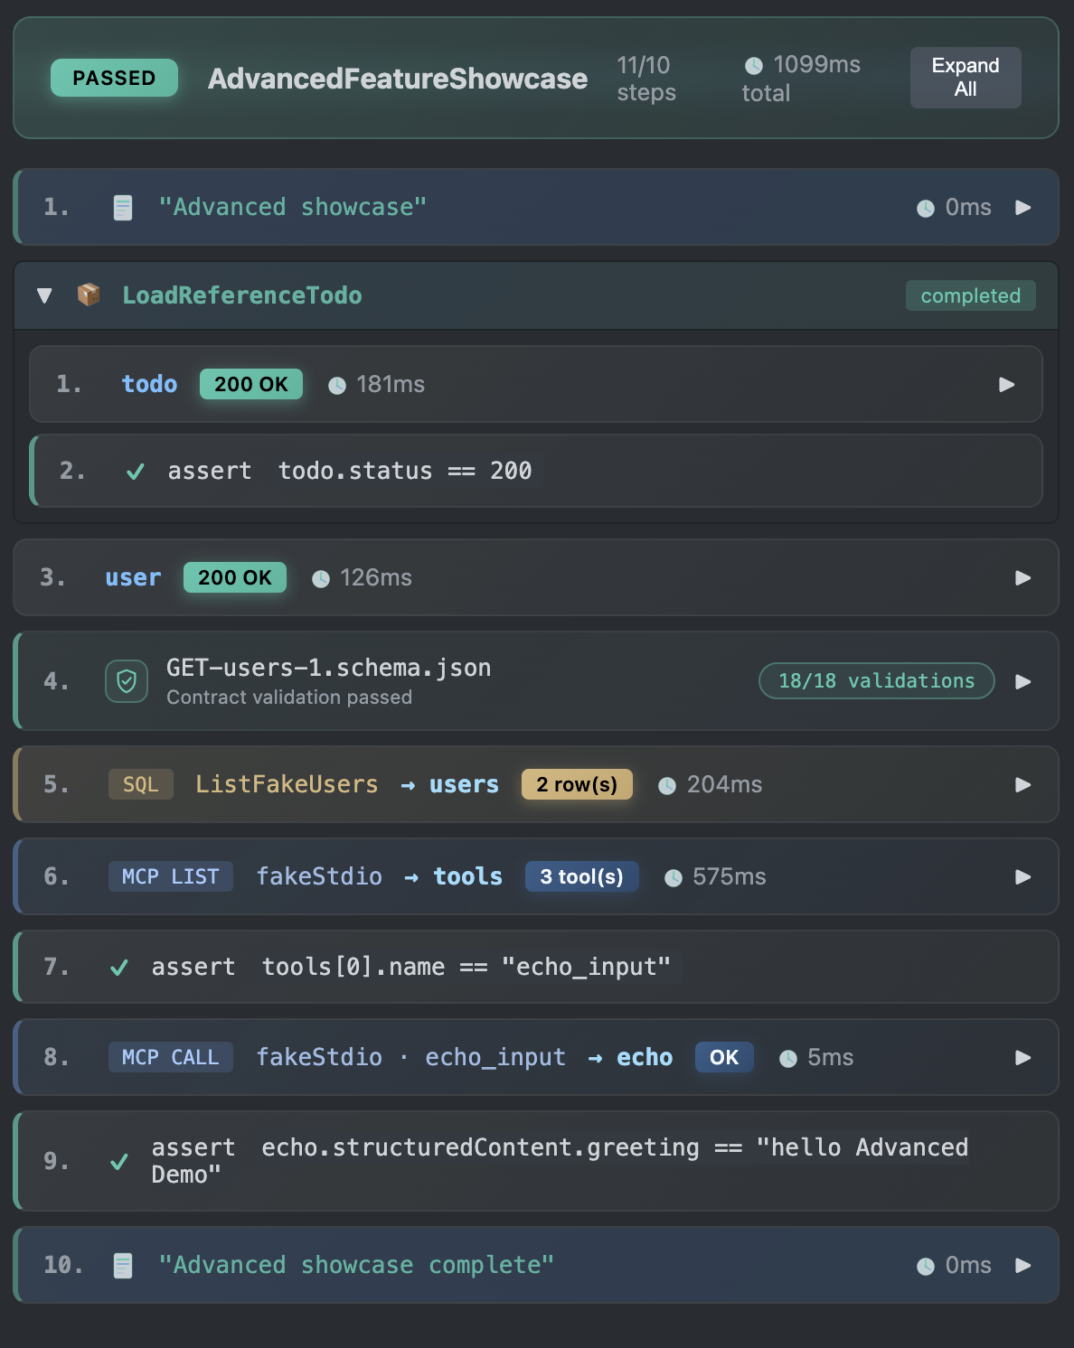Click the clock icon beside 5ms
Image resolution: width=1074 pixels, height=1348 pixels.
[788, 1059]
